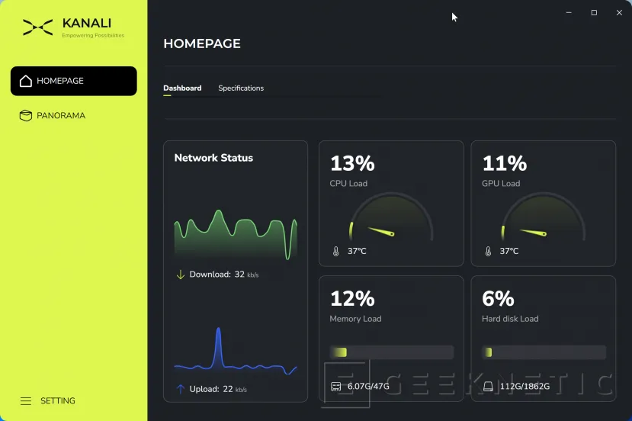Click the upload arrow icon
This screenshot has height=421, width=632.
pos(181,389)
